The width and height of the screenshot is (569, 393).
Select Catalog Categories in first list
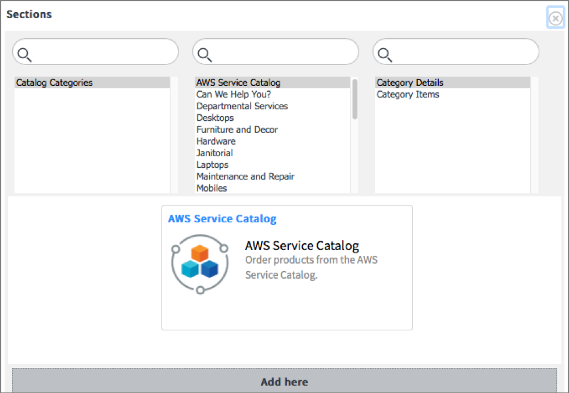click(92, 82)
